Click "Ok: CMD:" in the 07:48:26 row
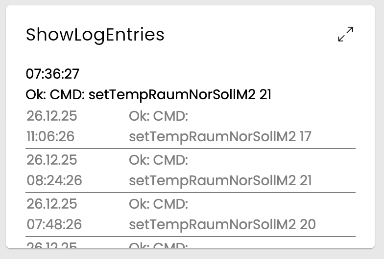The image size is (384, 259). tap(158, 204)
